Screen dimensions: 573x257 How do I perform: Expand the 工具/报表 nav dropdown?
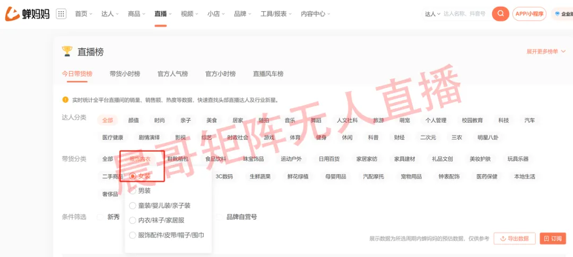click(276, 14)
